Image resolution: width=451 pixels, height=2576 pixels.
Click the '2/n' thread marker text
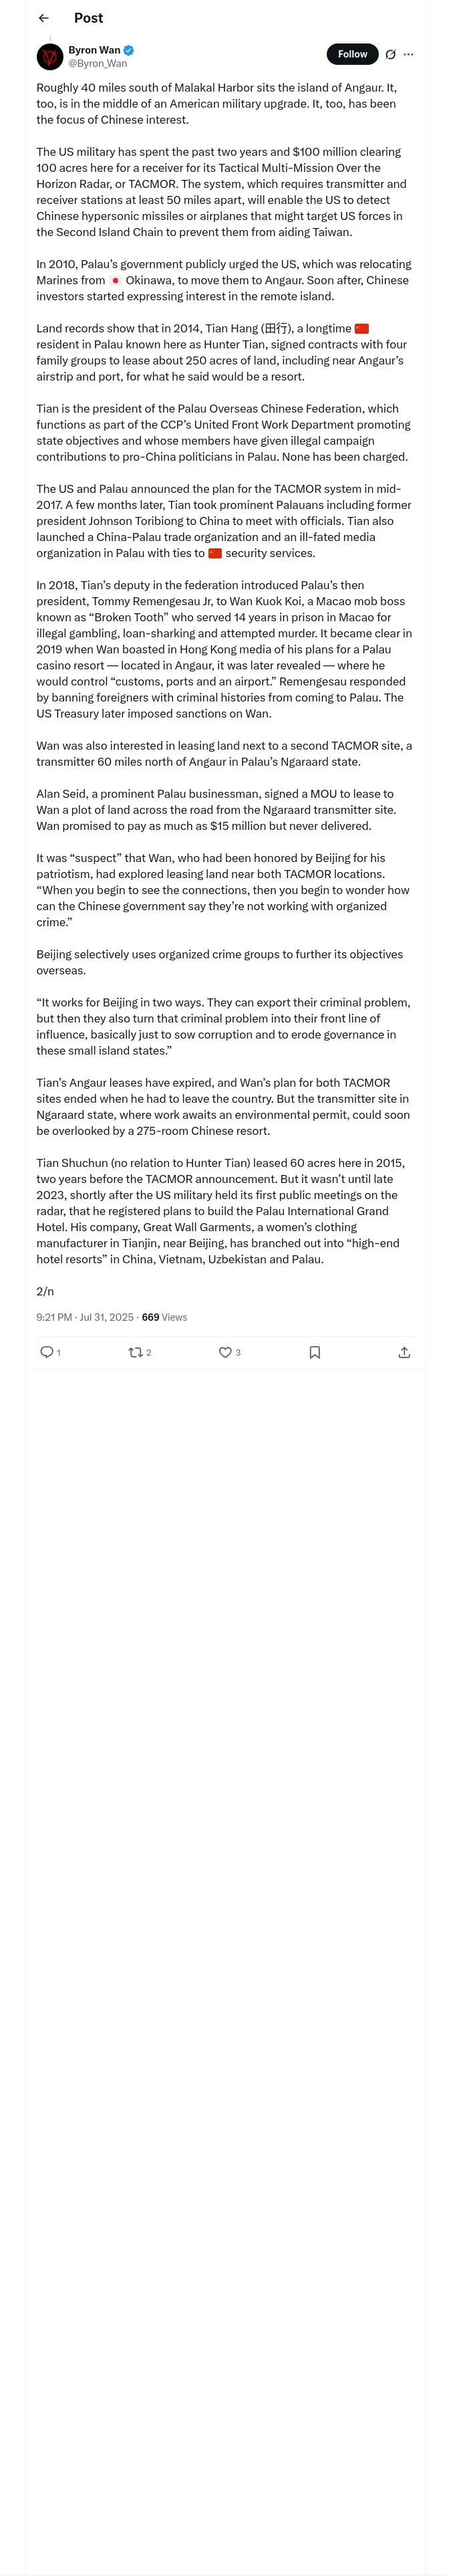click(45, 1291)
